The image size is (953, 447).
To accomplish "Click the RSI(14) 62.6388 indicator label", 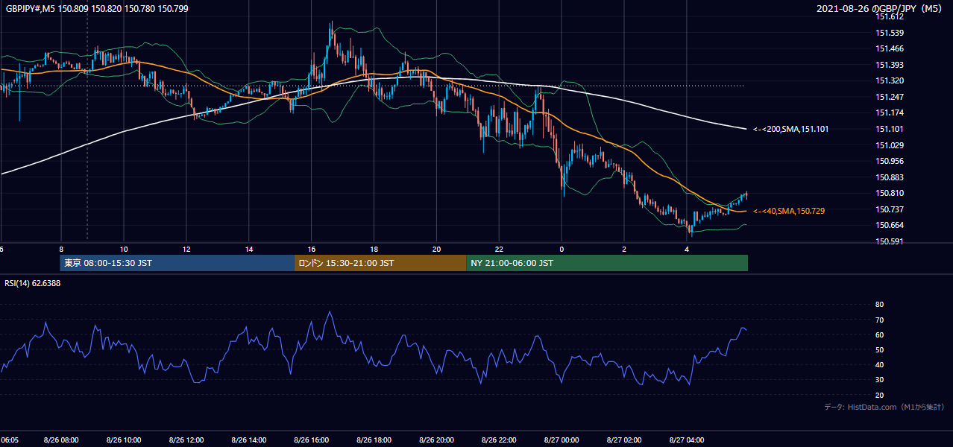I will pos(33,283).
